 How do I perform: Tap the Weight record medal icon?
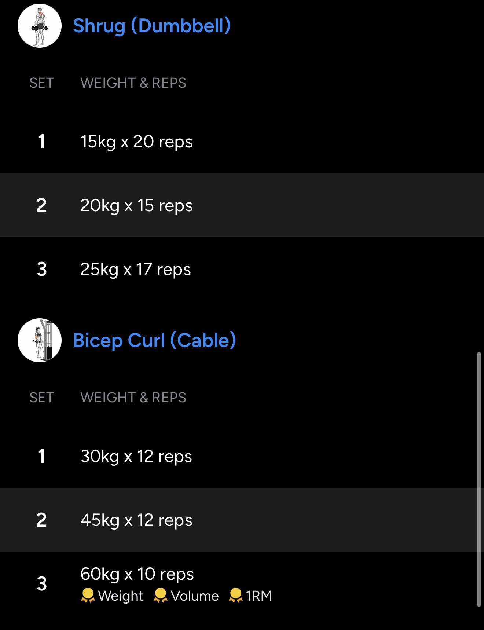tap(88, 596)
